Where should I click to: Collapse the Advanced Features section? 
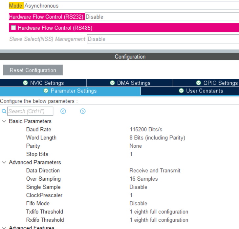(x=4, y=228)
